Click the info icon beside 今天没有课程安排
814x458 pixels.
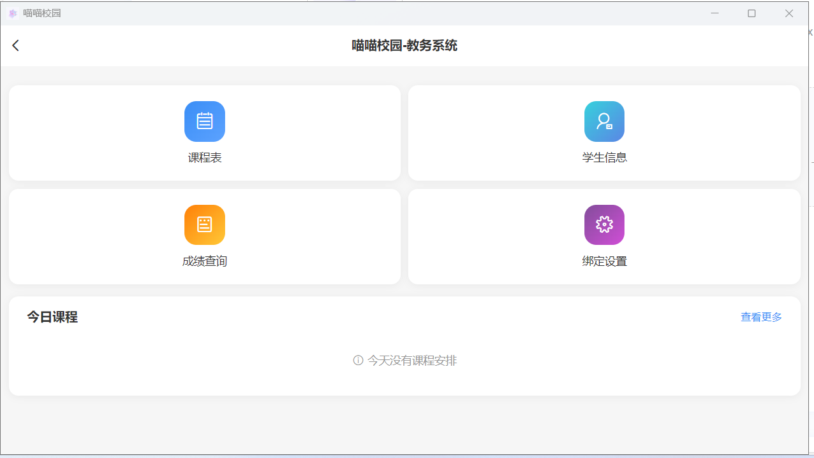359,360
